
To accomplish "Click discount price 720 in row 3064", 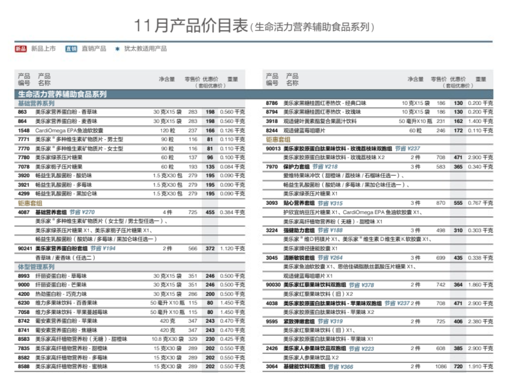I will pos(458,367).
